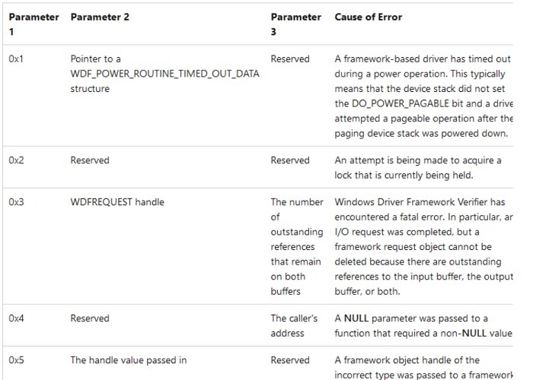Click the "Parameter 3" column header

(x=295, y=24)
